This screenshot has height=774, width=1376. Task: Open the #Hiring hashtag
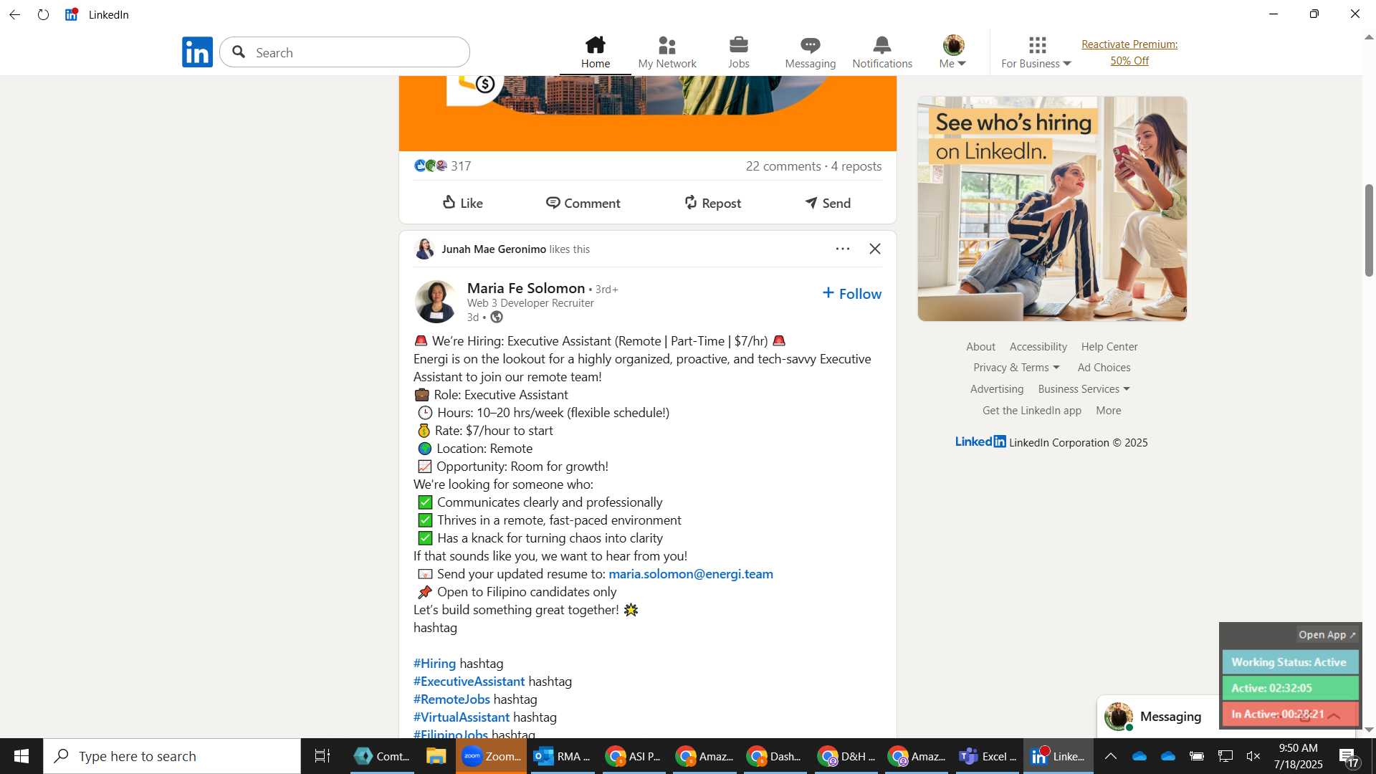coord(434,664)
